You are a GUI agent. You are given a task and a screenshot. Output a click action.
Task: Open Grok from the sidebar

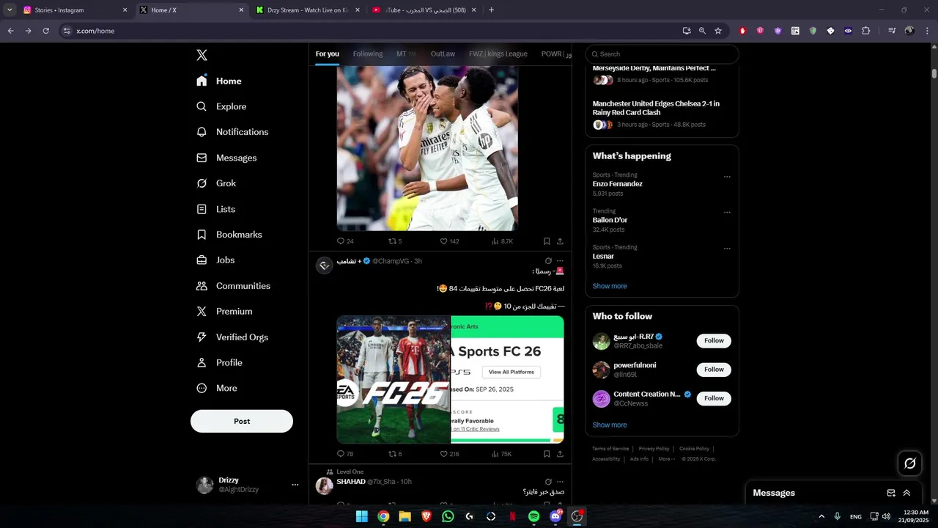[216, 183]
